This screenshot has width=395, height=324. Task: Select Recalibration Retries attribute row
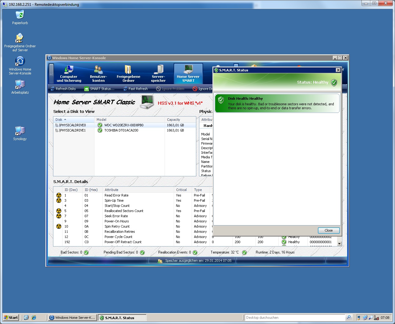point(133,232)
